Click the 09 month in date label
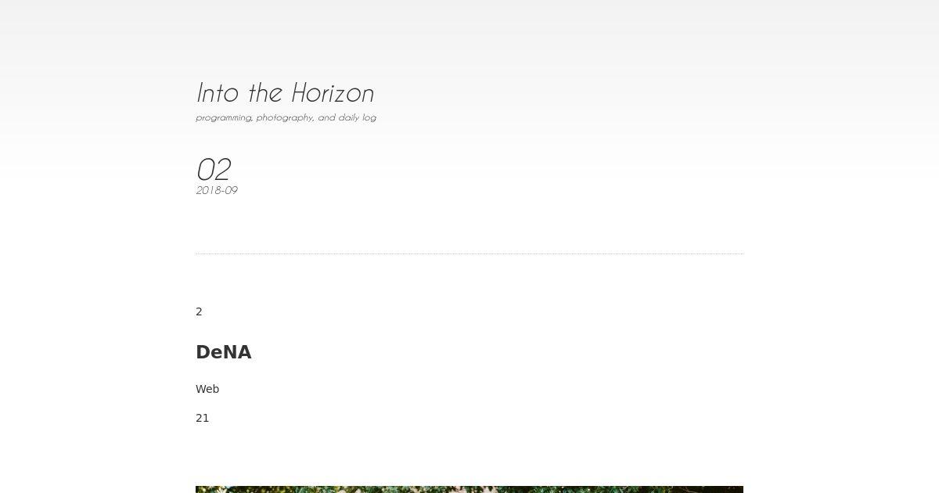Image resolution: width=939 pixels, height=493 pixels. tap(231, 190)
